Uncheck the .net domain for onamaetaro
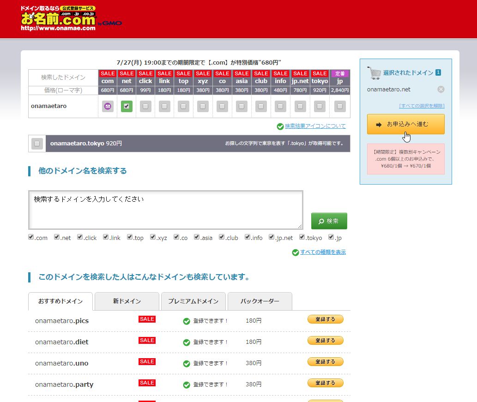This screenshot has height=402, width=477. pyautogui.click(x=127, y=106)
